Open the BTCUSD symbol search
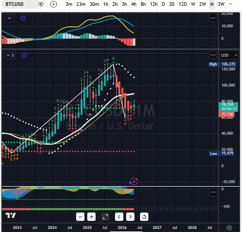Screen dimensions: 242x232 (14, 4)
